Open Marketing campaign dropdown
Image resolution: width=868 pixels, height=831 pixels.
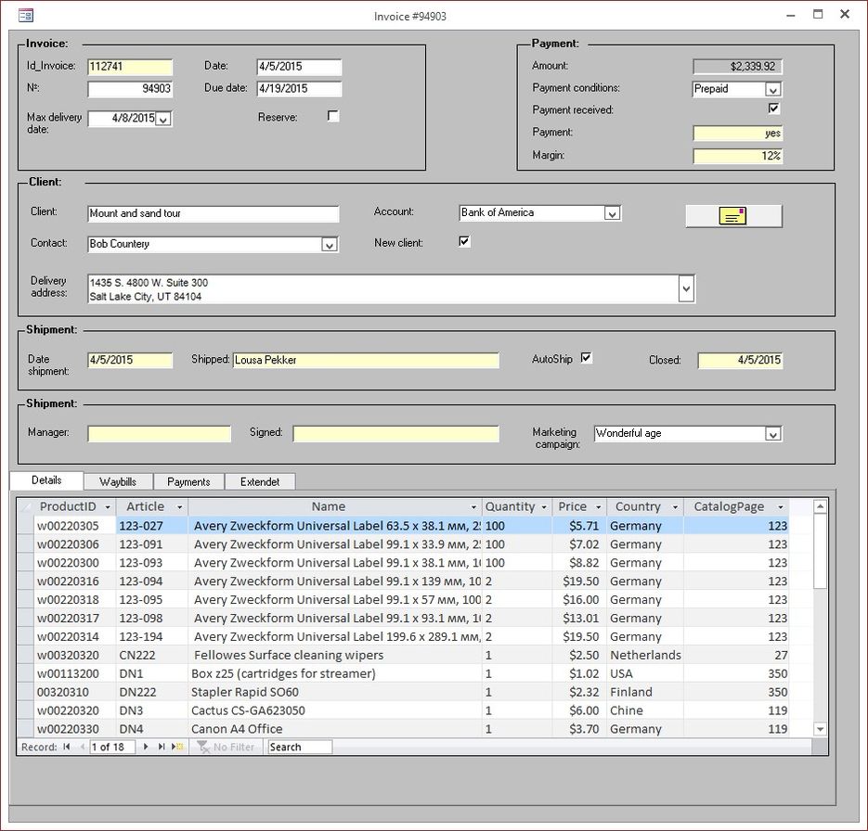coord(772,434)
